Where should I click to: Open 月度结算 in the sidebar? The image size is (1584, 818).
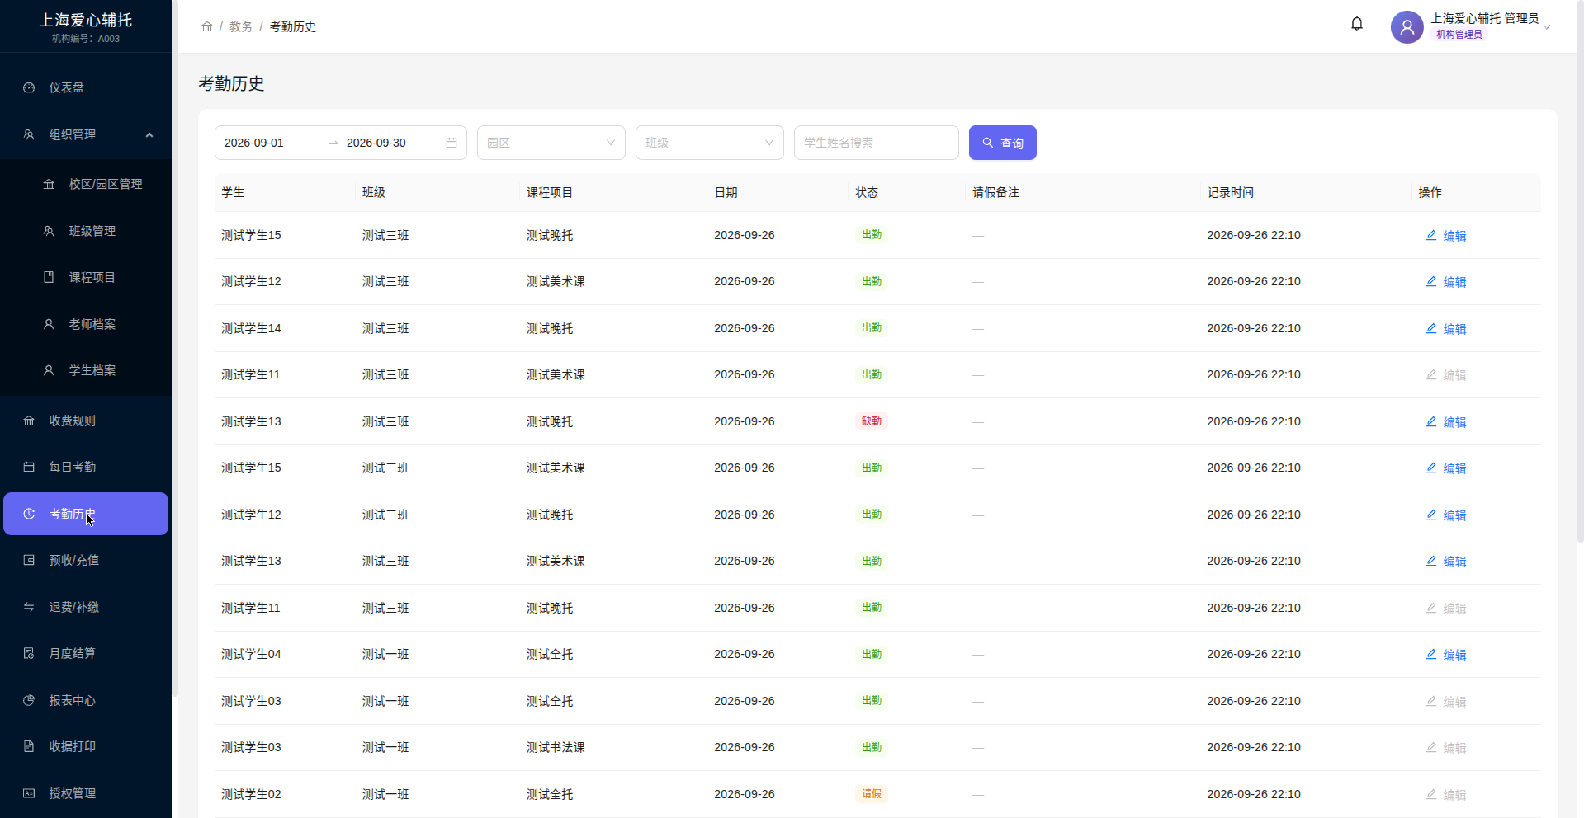(x=86, y=653)
